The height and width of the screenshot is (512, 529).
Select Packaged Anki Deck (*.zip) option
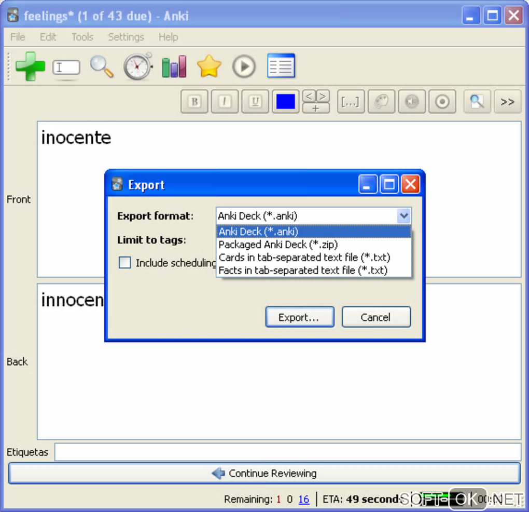pos(313,245)
